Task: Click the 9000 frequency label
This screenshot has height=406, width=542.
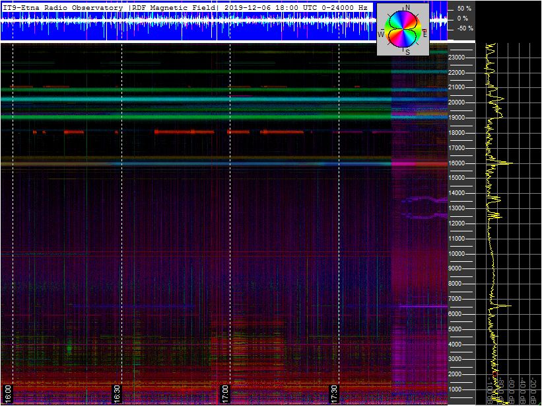Action: click(x=456, y=268)
